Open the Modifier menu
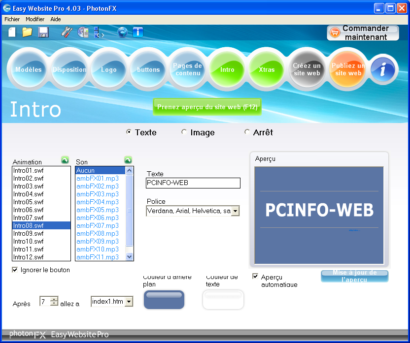Viewport: 410px width, 343px height. point(35,19)
